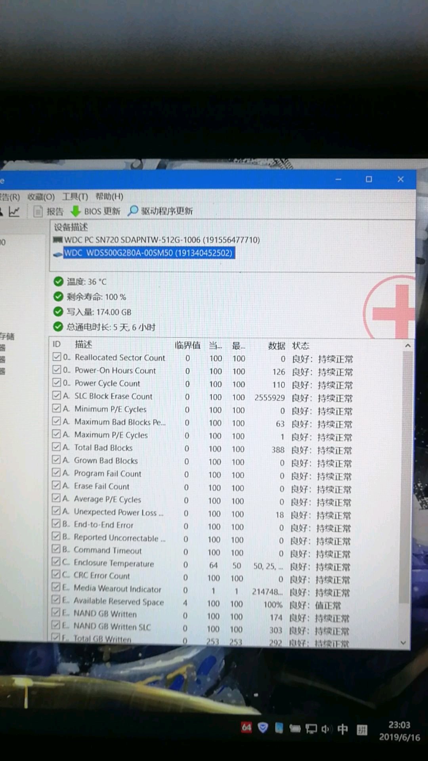Click the 驱动程序更新 toolbar button
The image size is (428, 761).
click(160, 211)
